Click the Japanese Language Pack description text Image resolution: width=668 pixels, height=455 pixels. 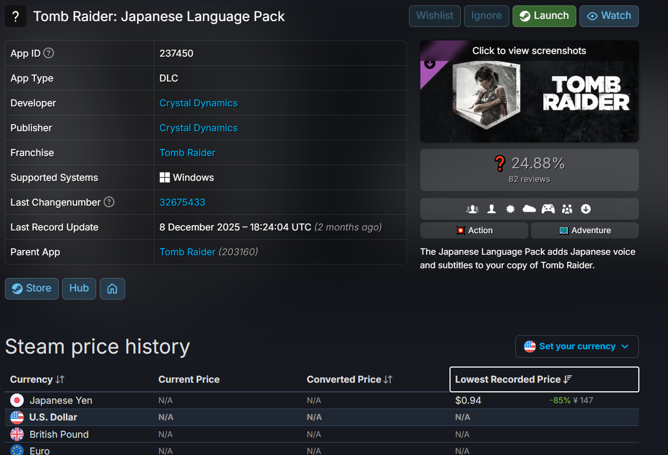coord(528,259)
